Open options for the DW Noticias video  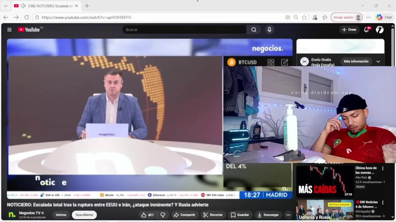(x=383, y=203)
